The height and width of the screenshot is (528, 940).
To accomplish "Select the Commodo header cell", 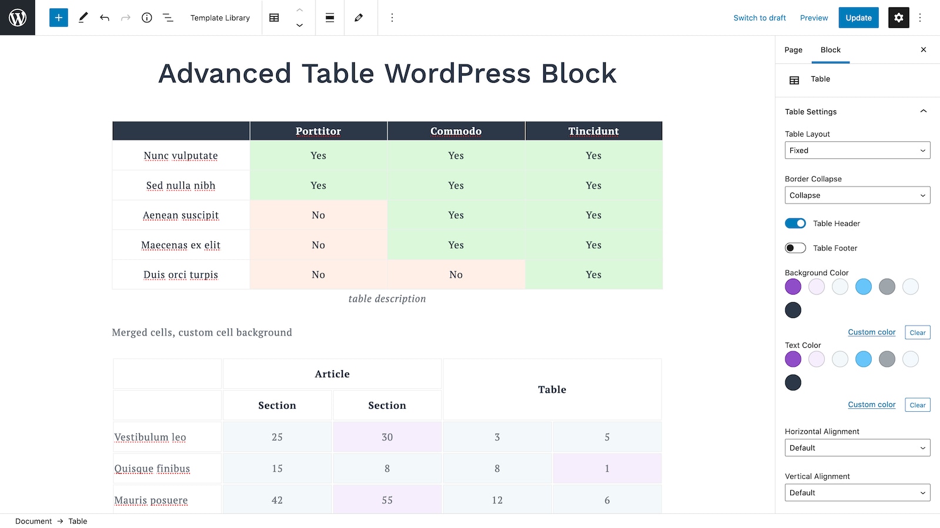I will click(x=456, y=131).
